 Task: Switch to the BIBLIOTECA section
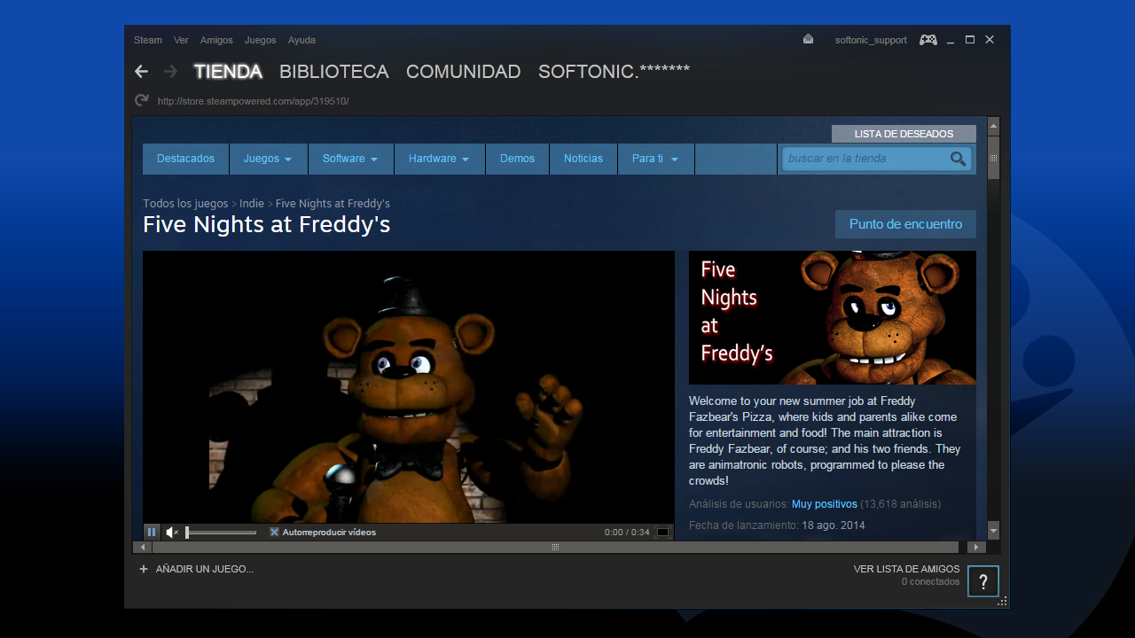coord(333,72)
